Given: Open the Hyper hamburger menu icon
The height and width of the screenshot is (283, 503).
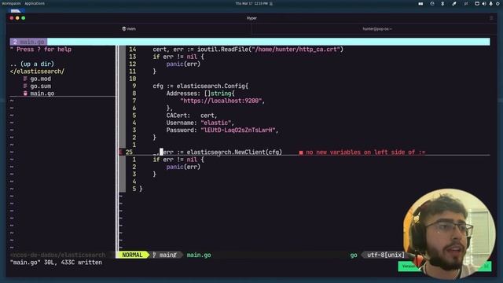Looking at the screenshot, I should tap(491, 18).
